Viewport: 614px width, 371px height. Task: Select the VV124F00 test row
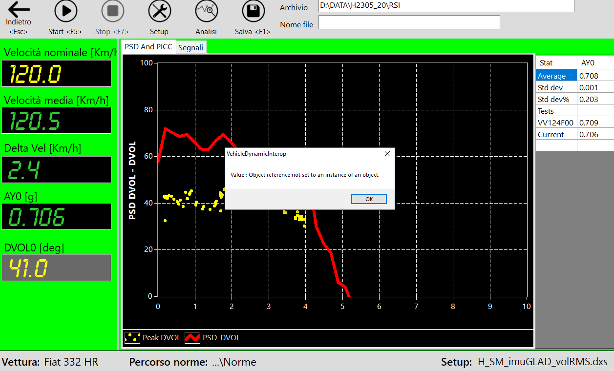(556, 123)
